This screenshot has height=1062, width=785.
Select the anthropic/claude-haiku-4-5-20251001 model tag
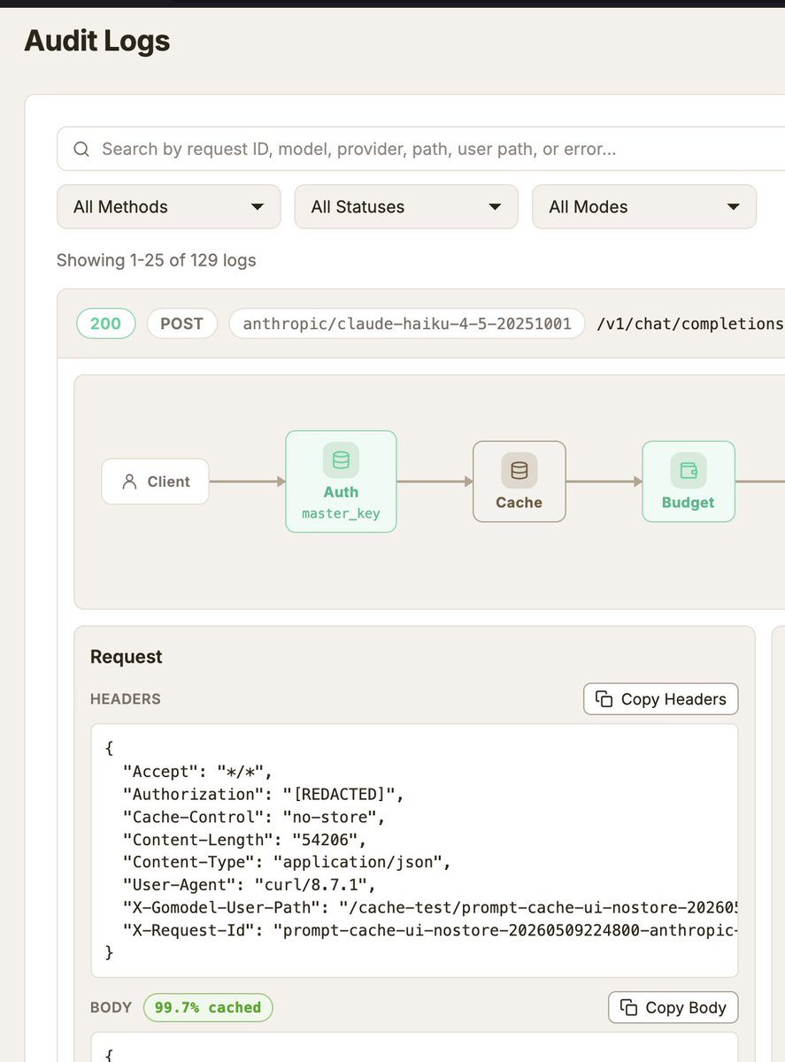point(407,323)
